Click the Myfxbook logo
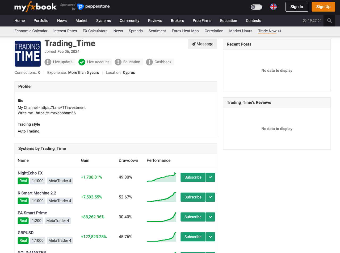 [35, 7]
